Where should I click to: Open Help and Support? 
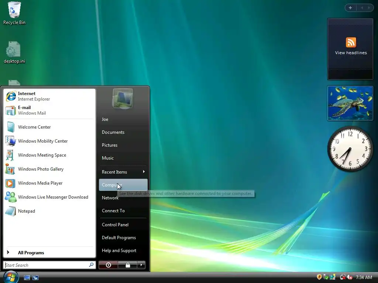[x=123, y=251]
